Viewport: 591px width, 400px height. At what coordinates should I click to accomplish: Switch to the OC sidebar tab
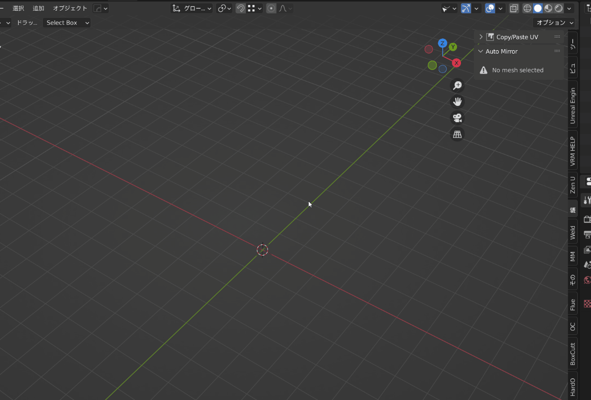coord(572,326)
